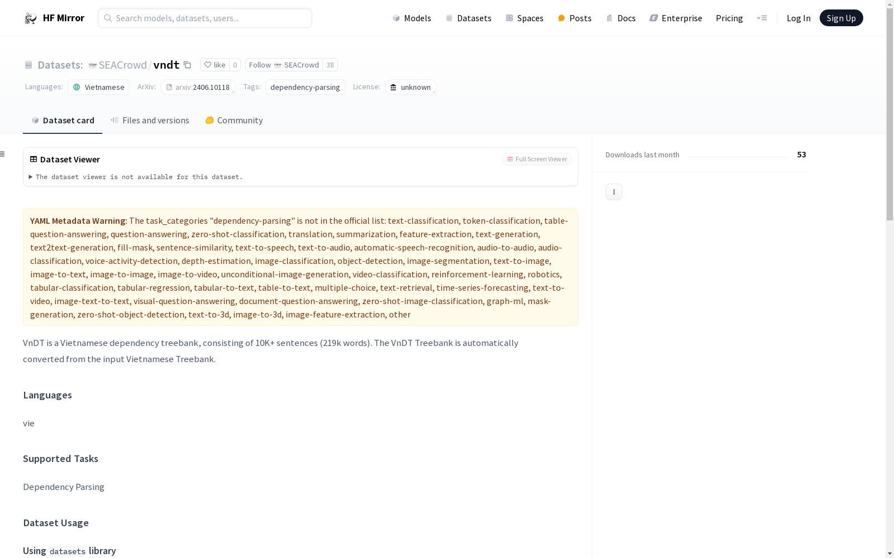894x558 pixels.
Task: Click the page vertical scrollbar
Action: click(x=890, y=116)
